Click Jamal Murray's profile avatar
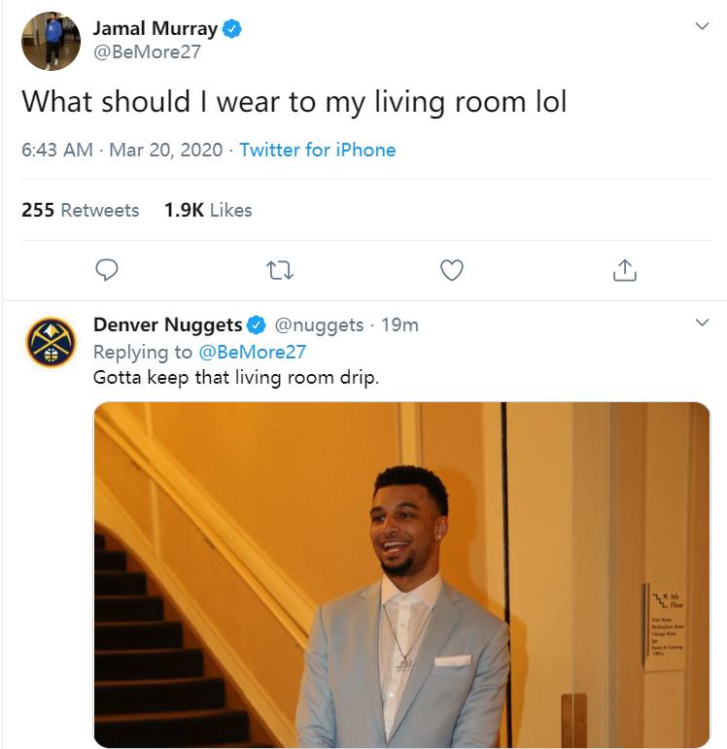This screenshot has width=727, height=749. coord(51,41)
